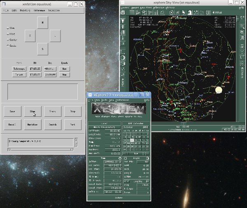Expand the Where panel arrow in Sky View
The width and height of the screenshot is (247, 208).
click(242, 68)
